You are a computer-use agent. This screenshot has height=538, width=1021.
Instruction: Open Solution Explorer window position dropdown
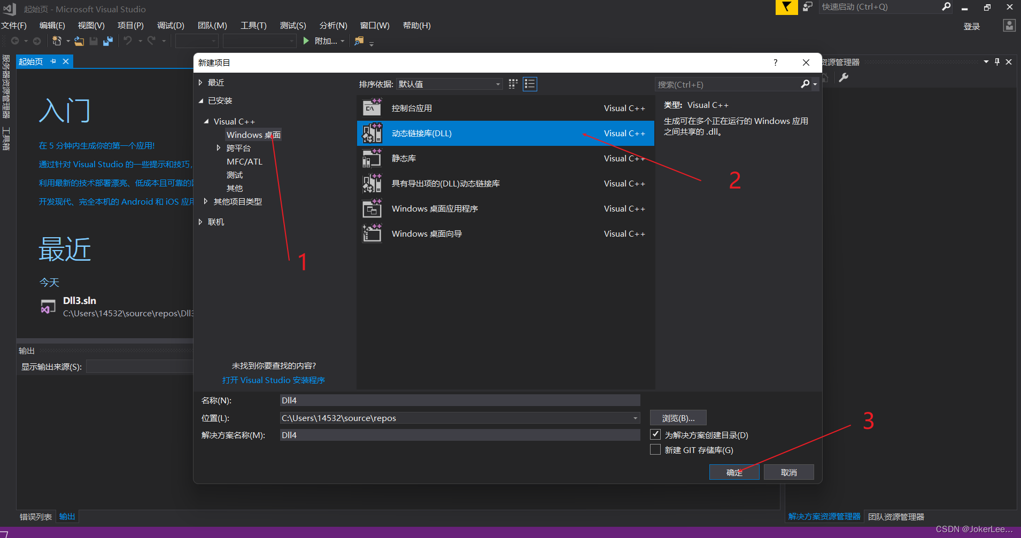click(986, 62)
